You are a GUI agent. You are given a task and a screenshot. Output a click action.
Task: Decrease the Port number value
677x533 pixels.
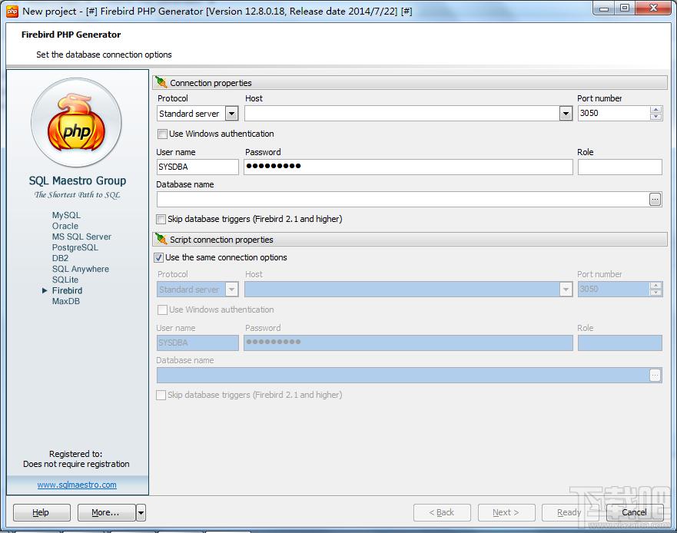point(655,117)
